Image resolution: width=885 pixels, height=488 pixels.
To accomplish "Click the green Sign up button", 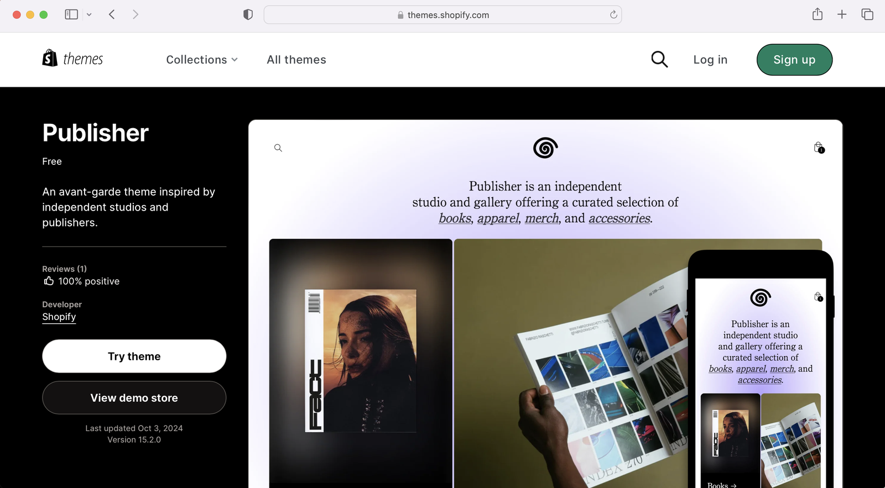I will (794, 60).
